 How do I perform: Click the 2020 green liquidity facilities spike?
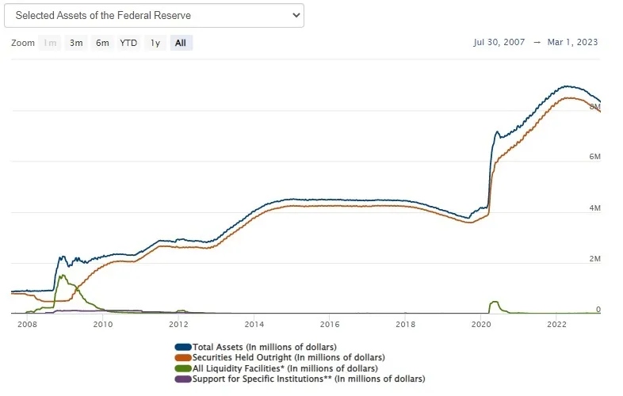pos(494,303)
